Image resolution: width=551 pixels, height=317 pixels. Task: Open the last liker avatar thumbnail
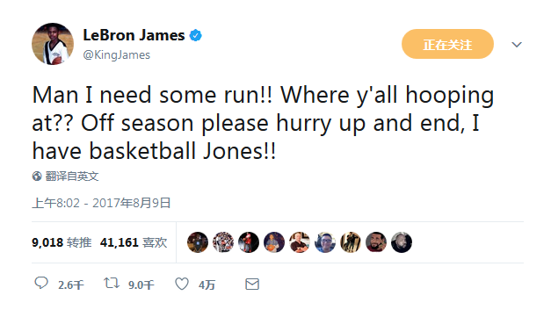pyautogui.click(x=402, y=242)
